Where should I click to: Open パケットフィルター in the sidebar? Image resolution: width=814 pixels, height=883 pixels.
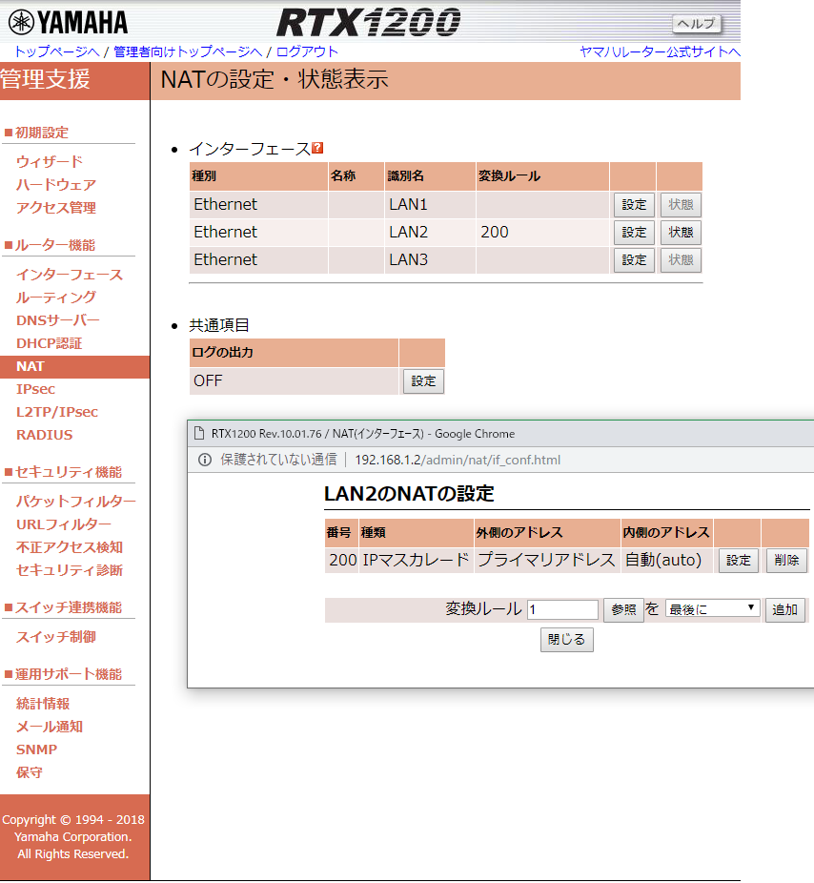pyautogui.click(x=76, y=502)
